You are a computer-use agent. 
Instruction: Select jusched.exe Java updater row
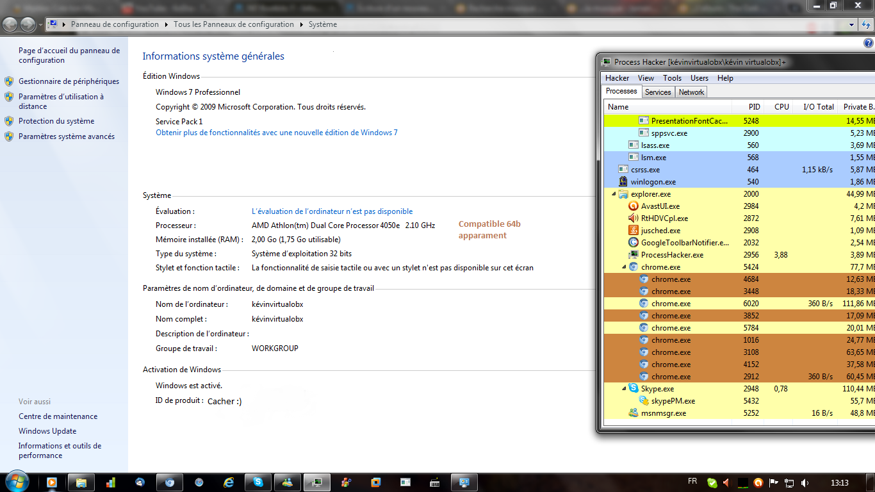tap(740, 231)
